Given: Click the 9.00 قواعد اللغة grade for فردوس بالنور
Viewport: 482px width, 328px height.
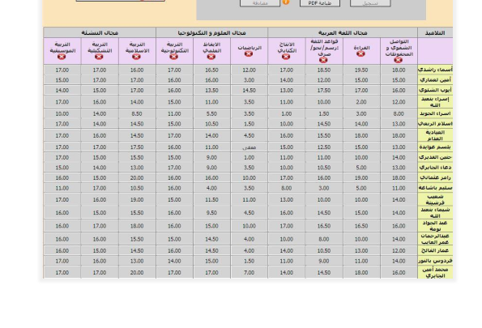Looking at the screenshot, I should 324,261.
